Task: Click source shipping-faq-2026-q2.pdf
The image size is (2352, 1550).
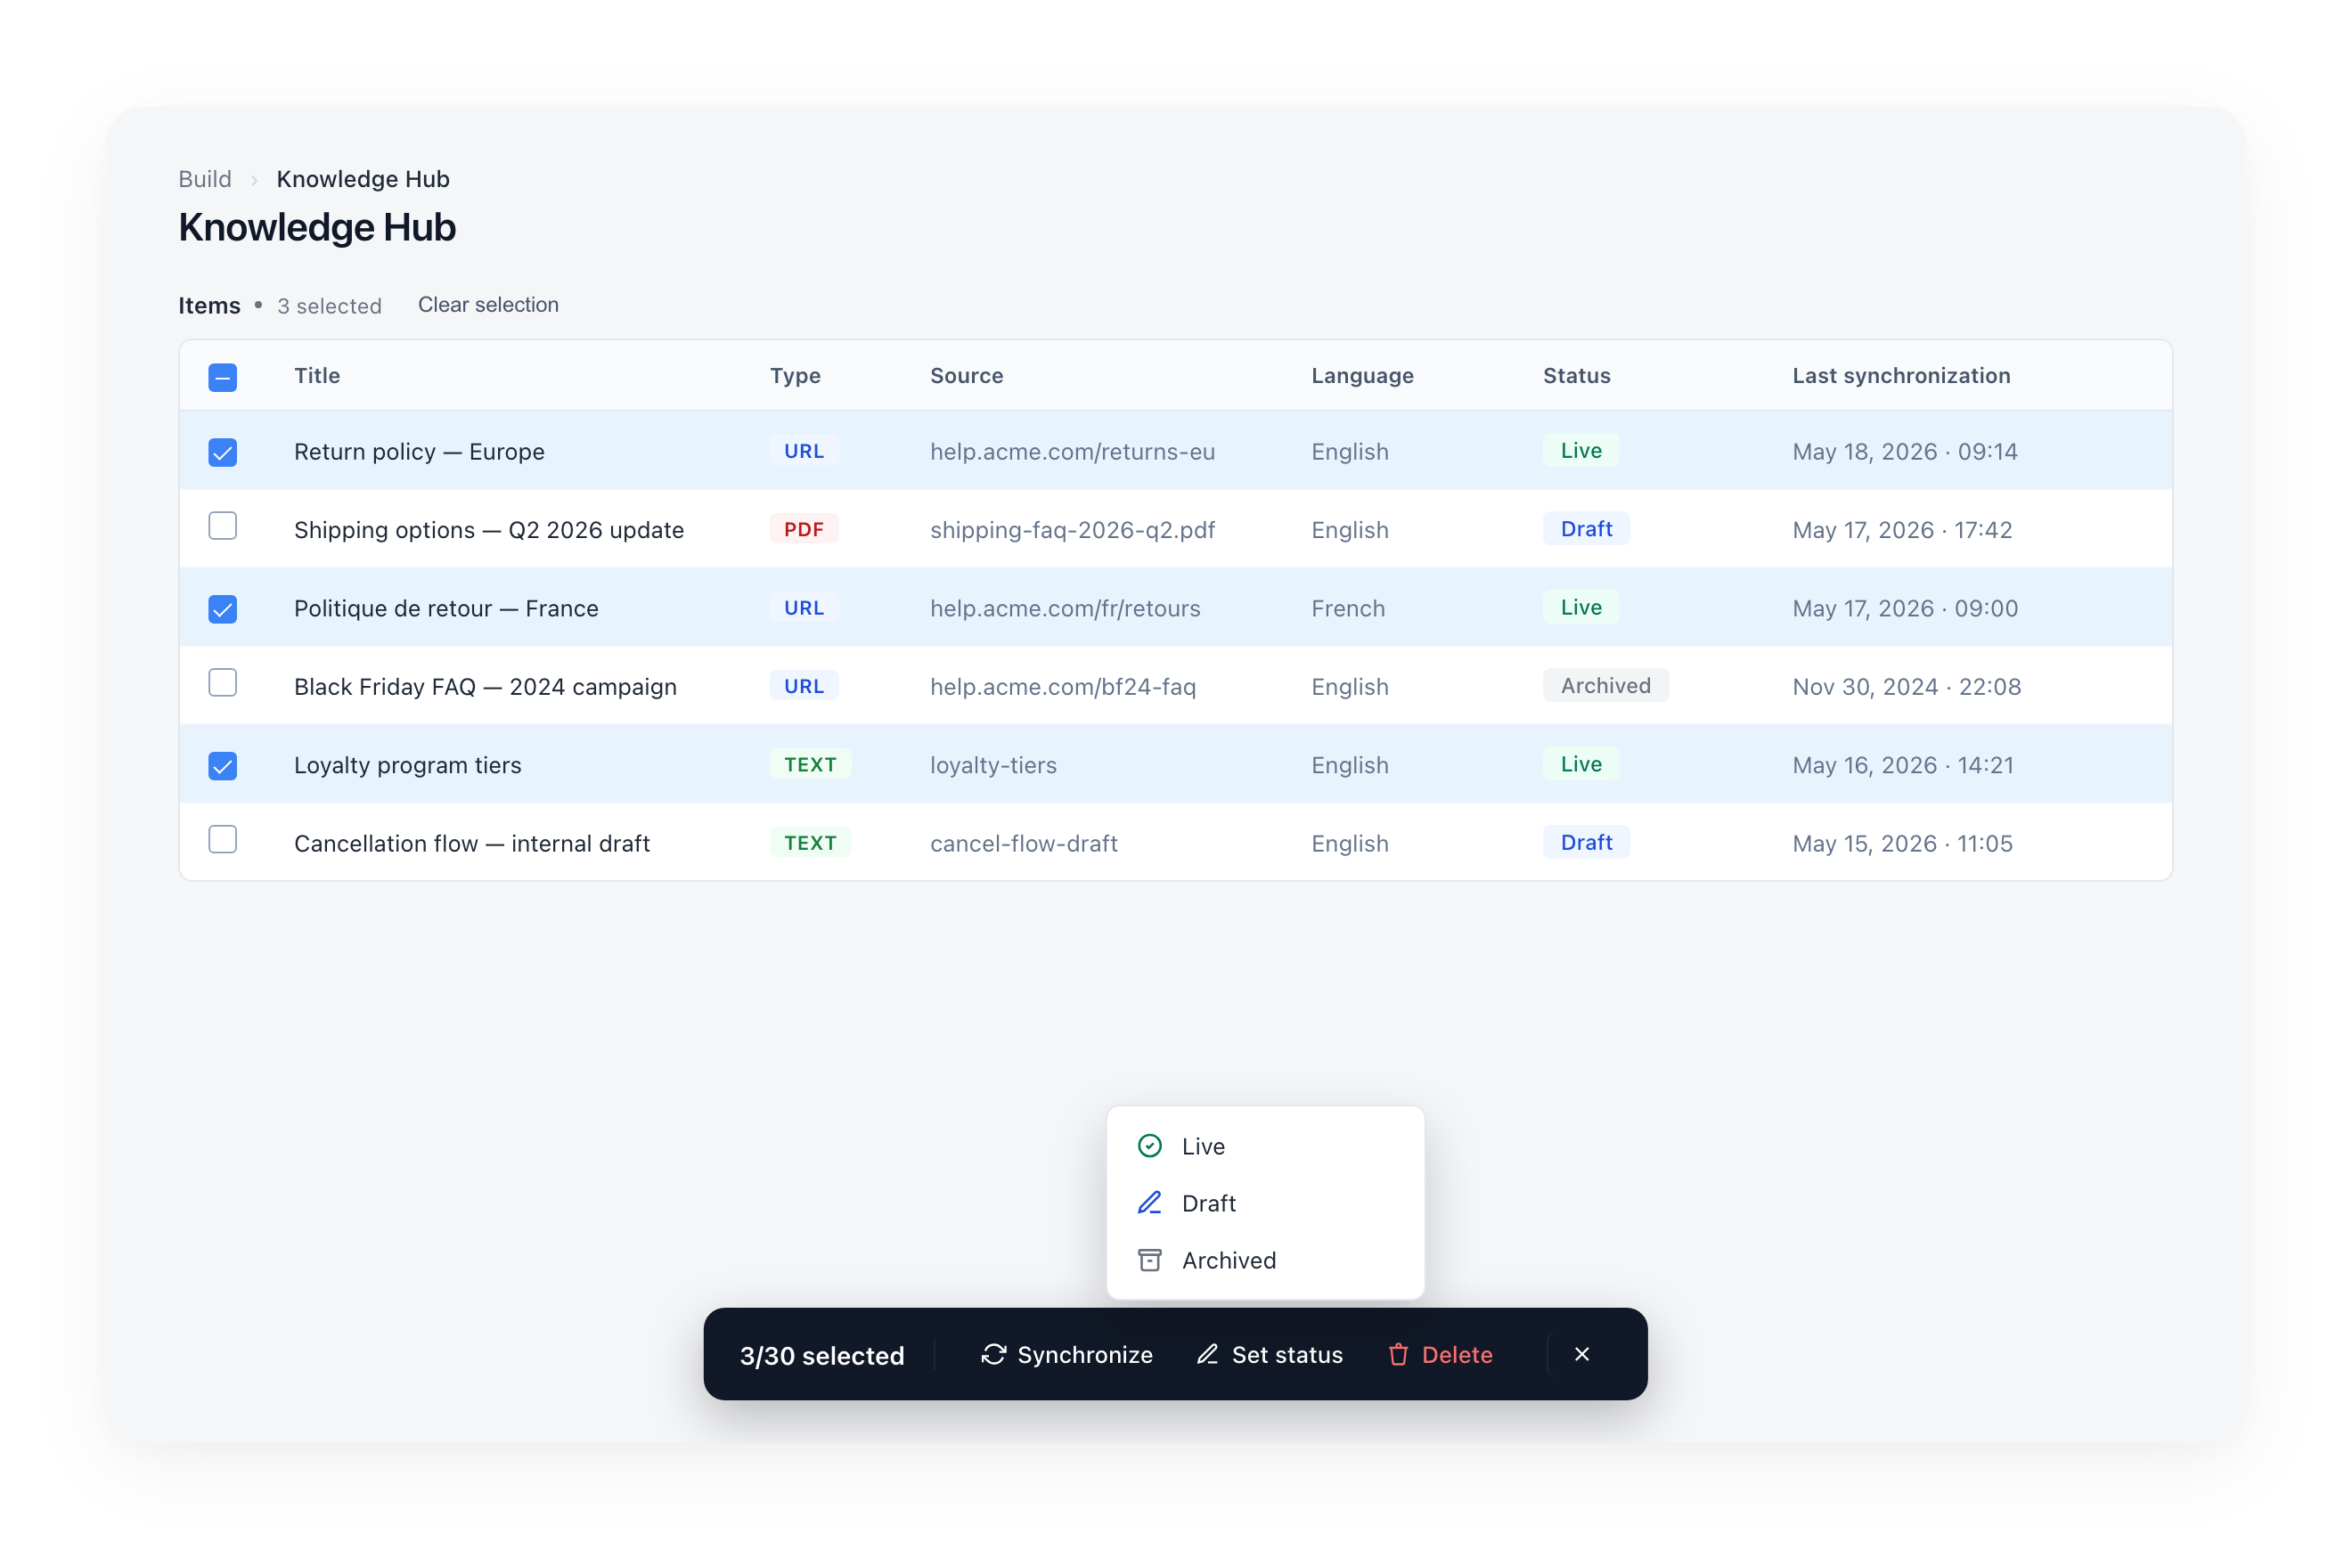Action: point(1072,530)
